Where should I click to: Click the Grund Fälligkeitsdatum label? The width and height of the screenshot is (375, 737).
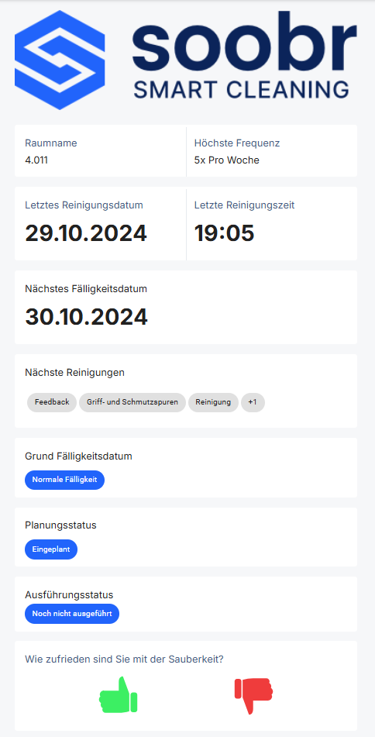78,456
